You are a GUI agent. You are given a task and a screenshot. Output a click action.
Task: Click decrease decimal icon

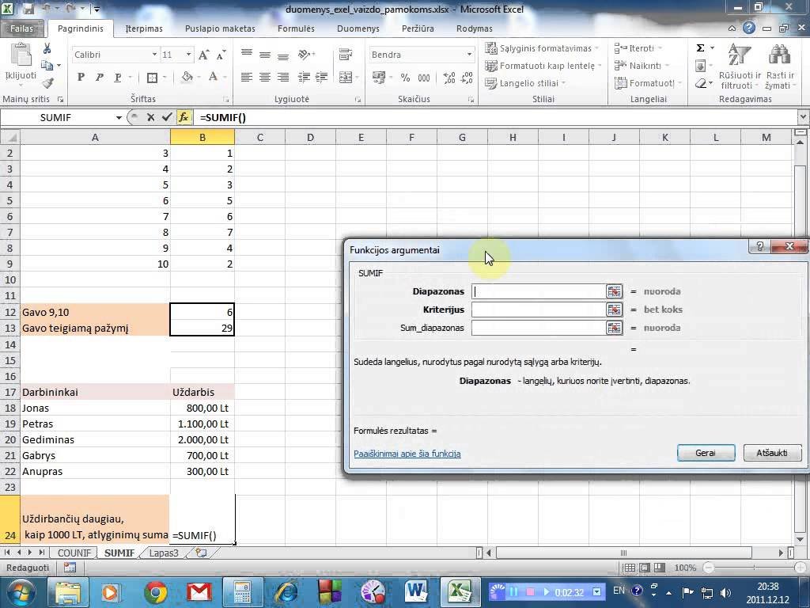tap(467, 78)
